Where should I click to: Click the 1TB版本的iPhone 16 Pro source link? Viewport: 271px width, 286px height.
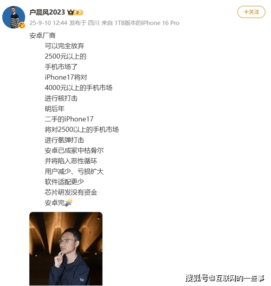click(147, 23)
